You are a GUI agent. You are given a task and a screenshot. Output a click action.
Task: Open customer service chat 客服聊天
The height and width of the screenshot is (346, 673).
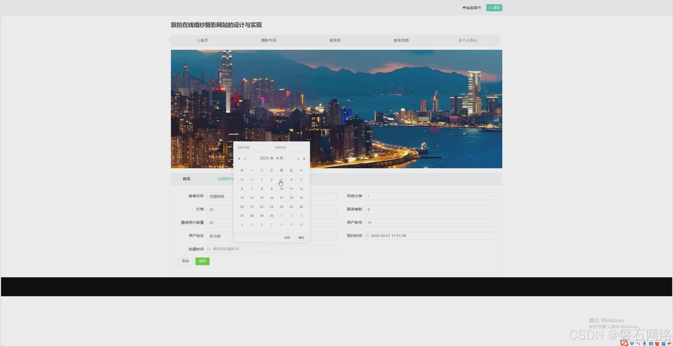(472, 8)
